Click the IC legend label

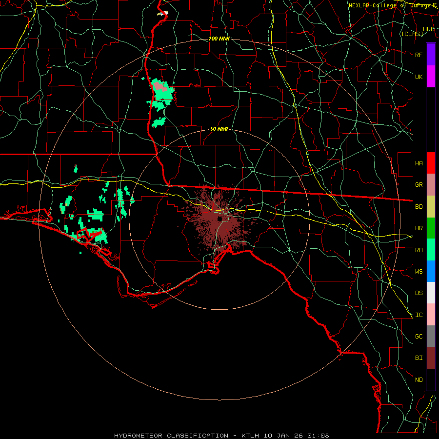[419, 315]
